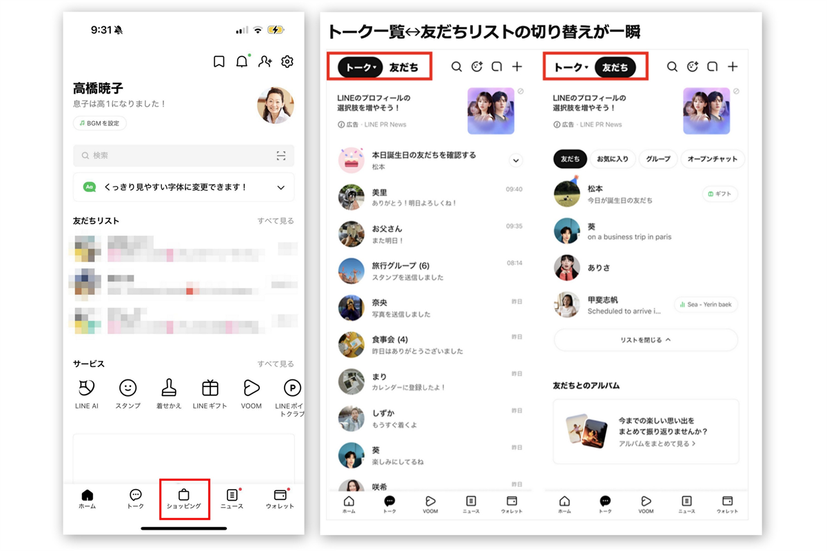
Task: Open スタンプ sticker shop icon
Action: [x=128, y=394]
